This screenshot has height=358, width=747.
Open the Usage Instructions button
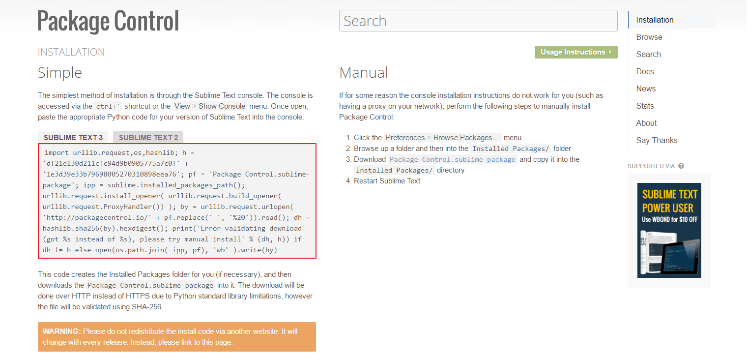coord(576,52)
